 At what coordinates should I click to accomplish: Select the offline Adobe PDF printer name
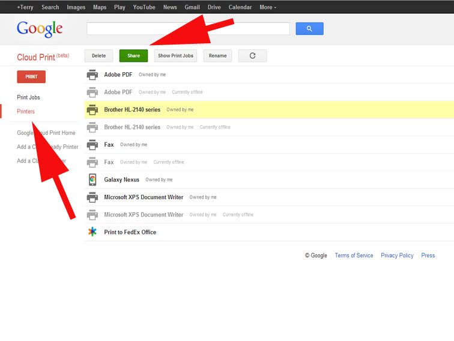118,92
